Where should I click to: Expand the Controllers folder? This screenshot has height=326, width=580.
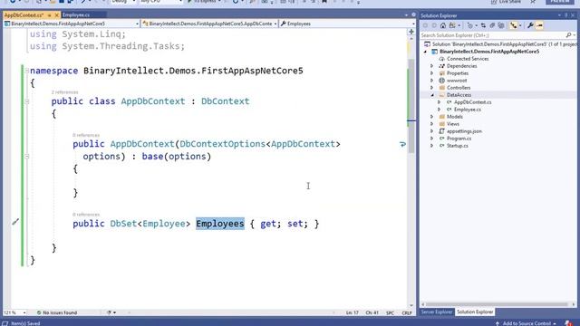click(x=431, y=88)
